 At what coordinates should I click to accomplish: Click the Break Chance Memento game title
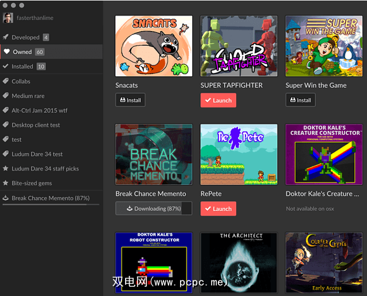tap(151, 194)
